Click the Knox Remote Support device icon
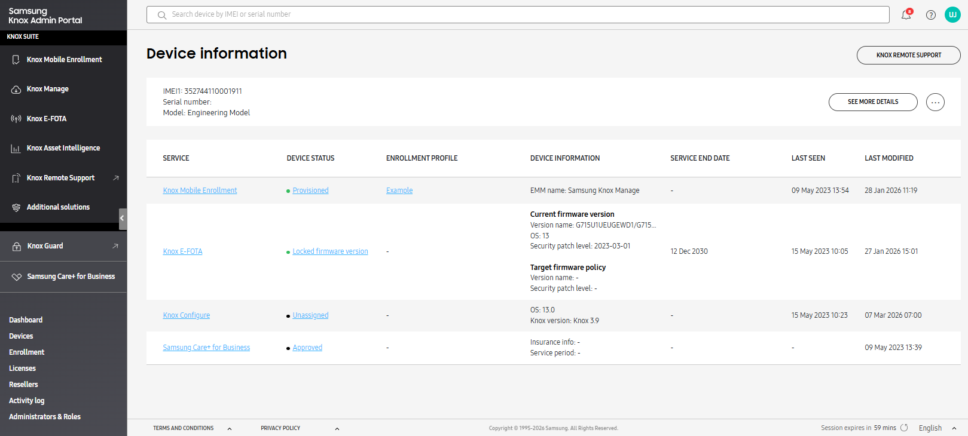 pos(16,178)
